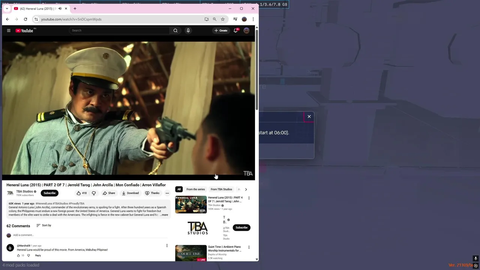Open the @Mandra08 commenter name

click(23, 246)
